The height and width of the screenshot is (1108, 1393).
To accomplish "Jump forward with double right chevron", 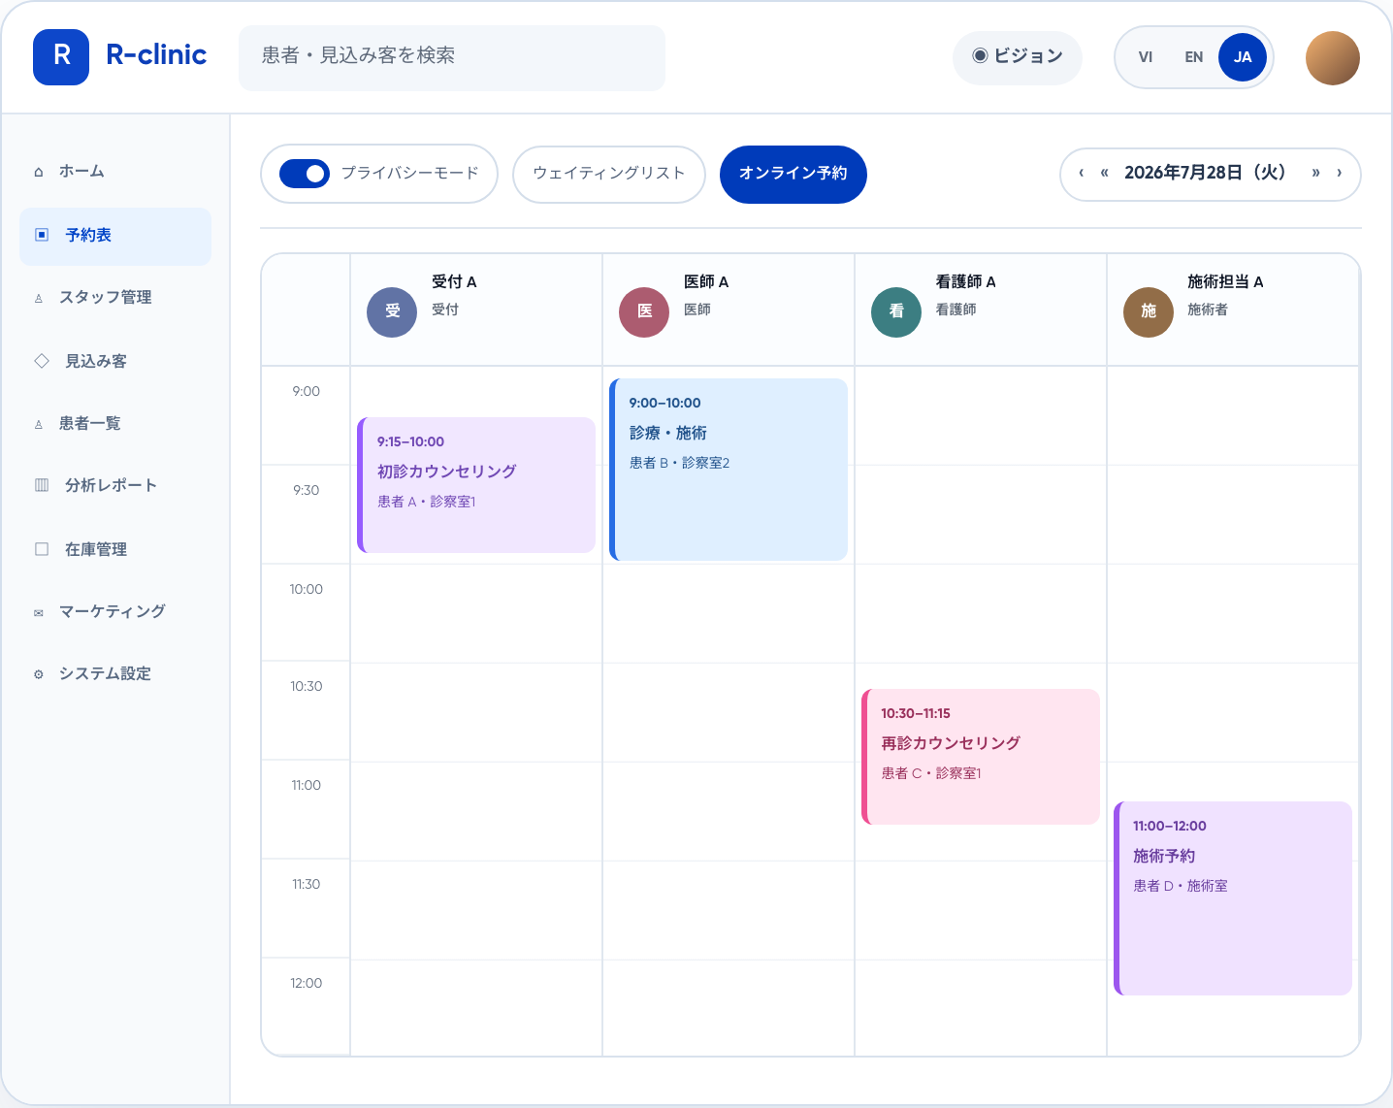I will coord(1315,173).
